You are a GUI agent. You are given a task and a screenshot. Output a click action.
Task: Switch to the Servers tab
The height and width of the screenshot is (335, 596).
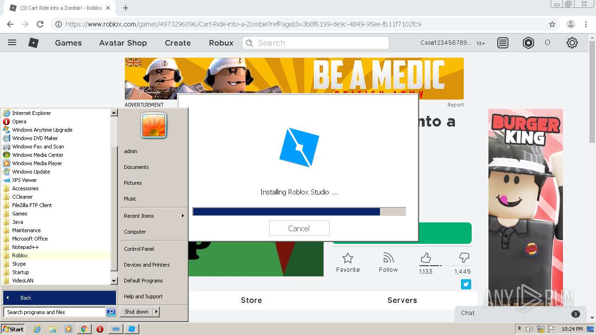point(402,300)
